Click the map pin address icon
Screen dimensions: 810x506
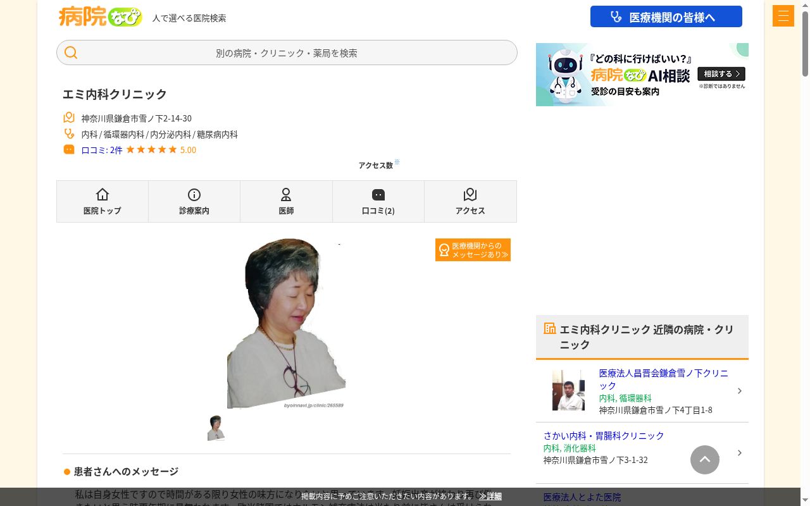(x=69, y=118)
